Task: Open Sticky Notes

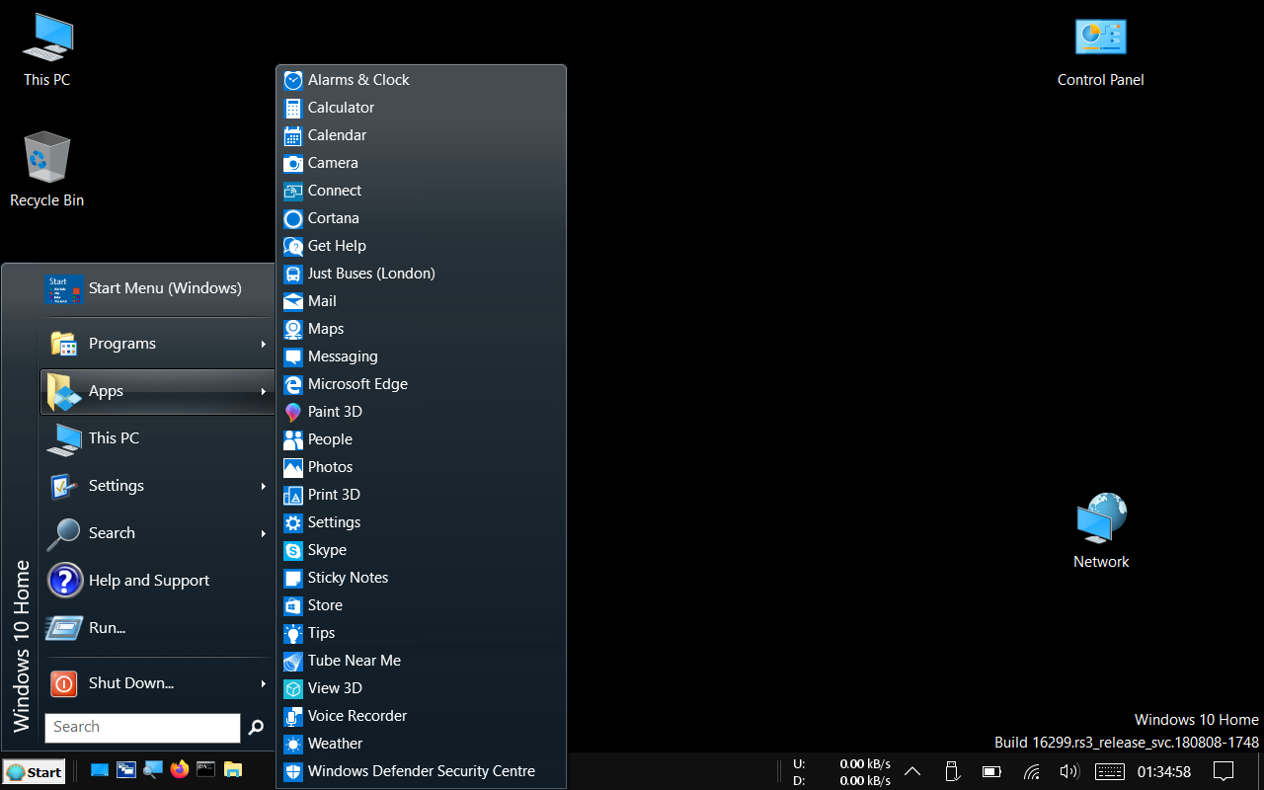Action: [x=421, y=578]
